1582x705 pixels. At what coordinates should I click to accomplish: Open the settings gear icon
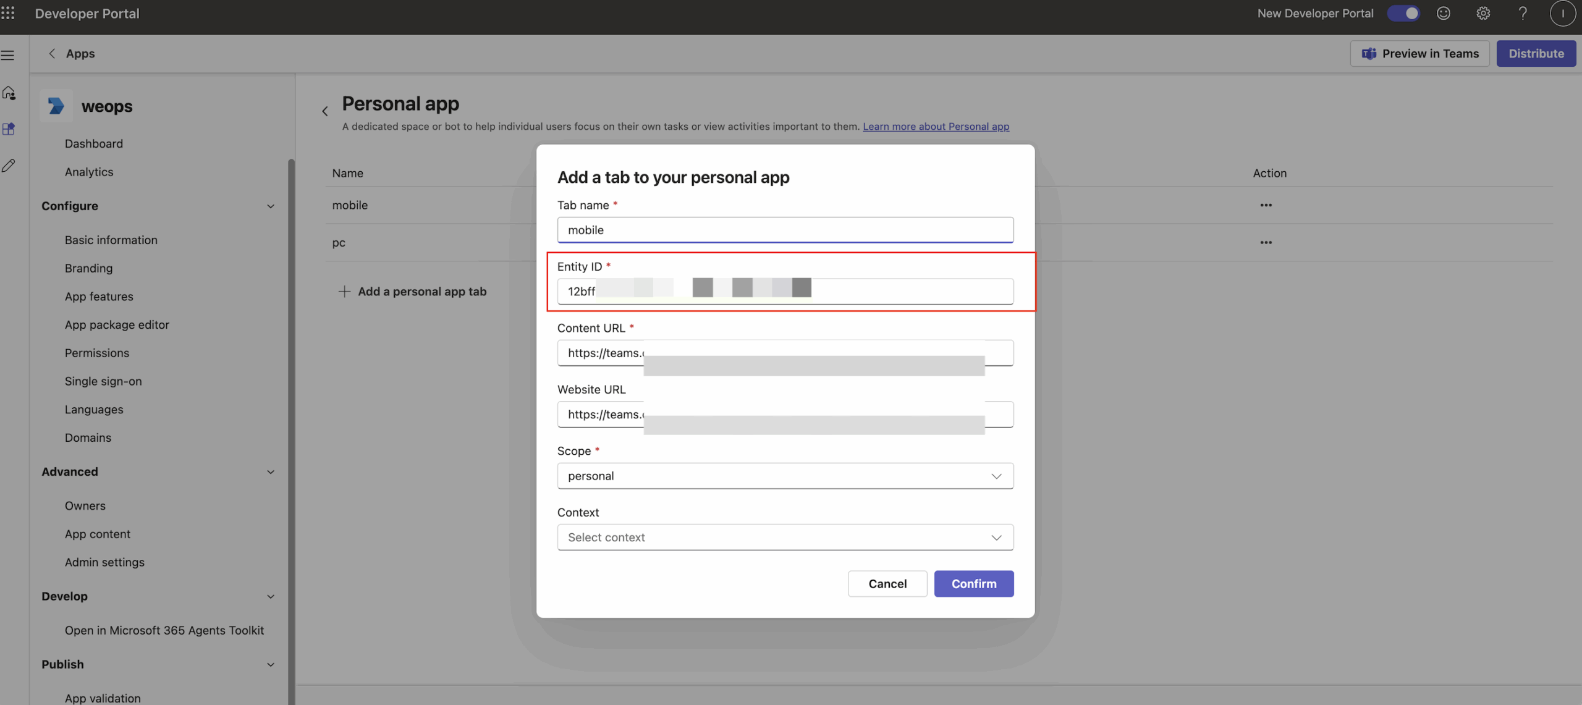tap(1483, 13)
